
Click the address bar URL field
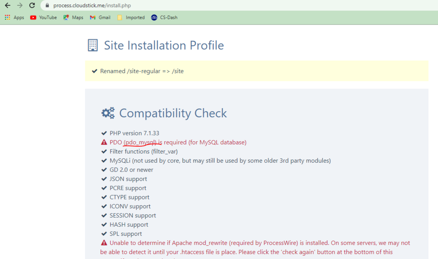coord(175,6)
